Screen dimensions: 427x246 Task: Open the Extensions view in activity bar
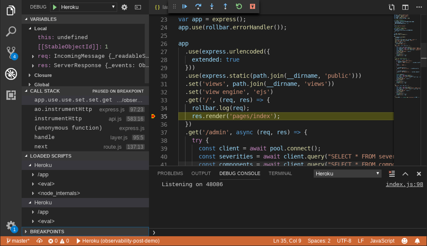tap(11, 95)
